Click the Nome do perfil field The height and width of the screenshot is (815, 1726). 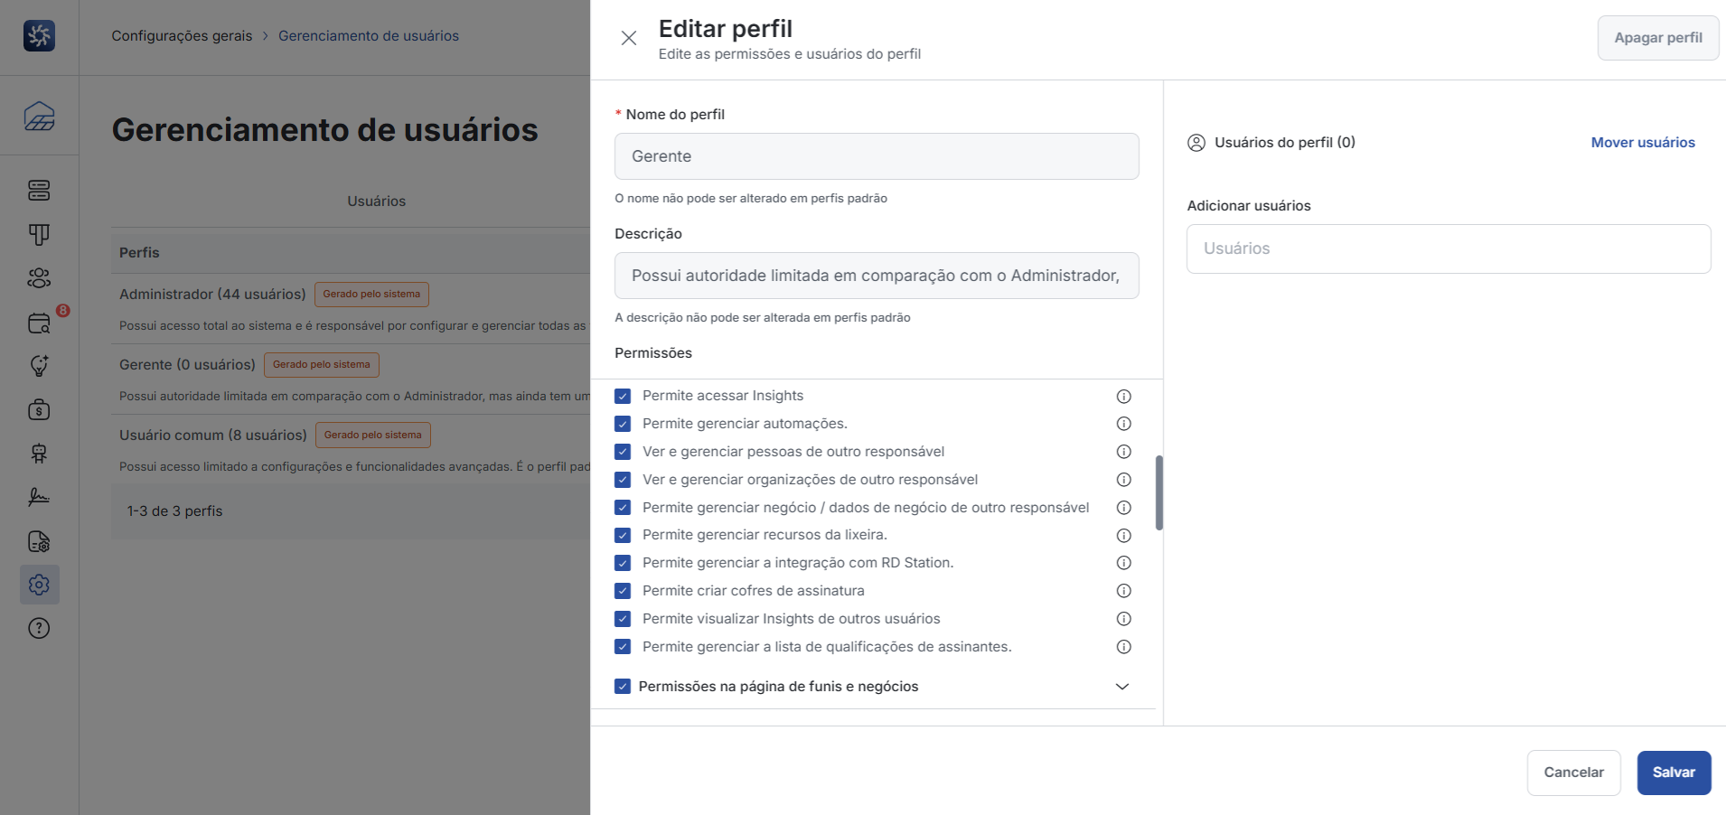coord(877,156)
